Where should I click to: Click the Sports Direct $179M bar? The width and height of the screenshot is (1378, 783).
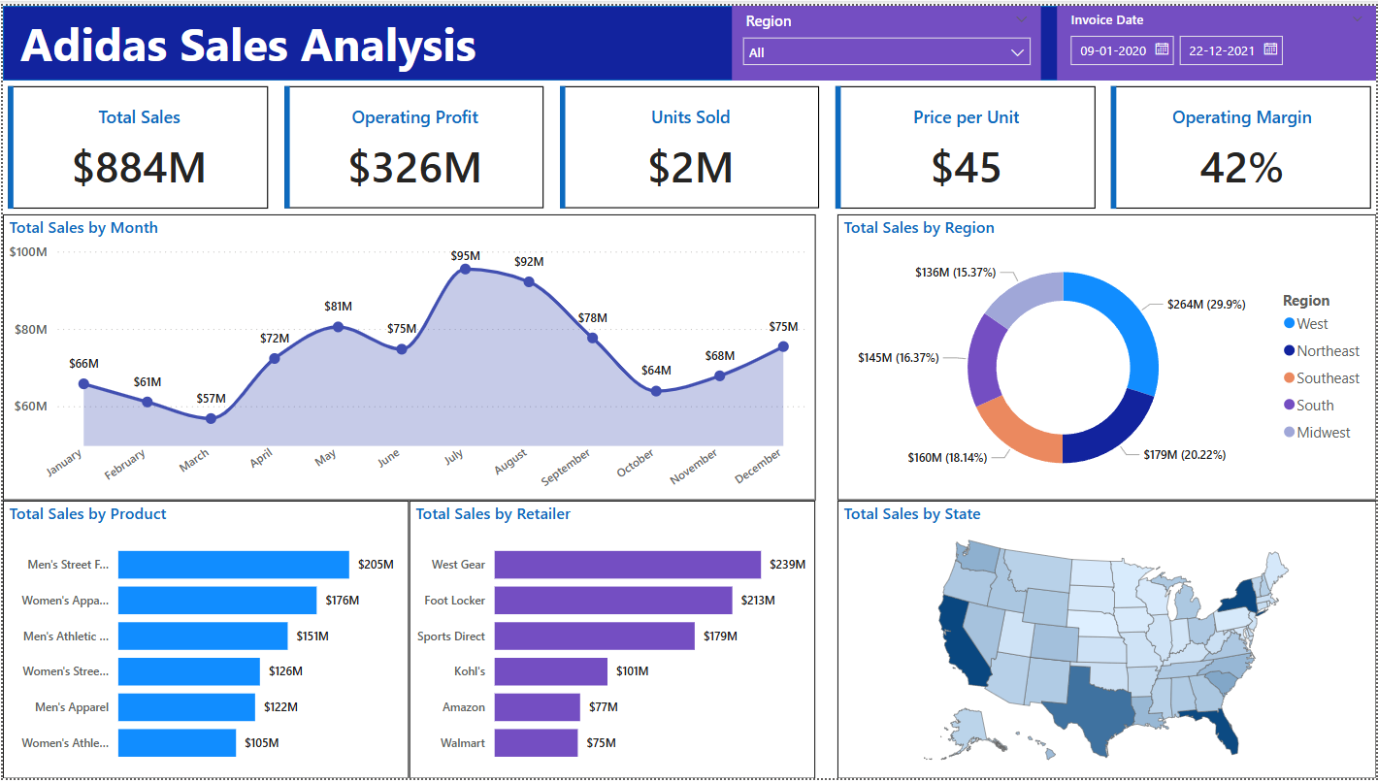(595, 636)
